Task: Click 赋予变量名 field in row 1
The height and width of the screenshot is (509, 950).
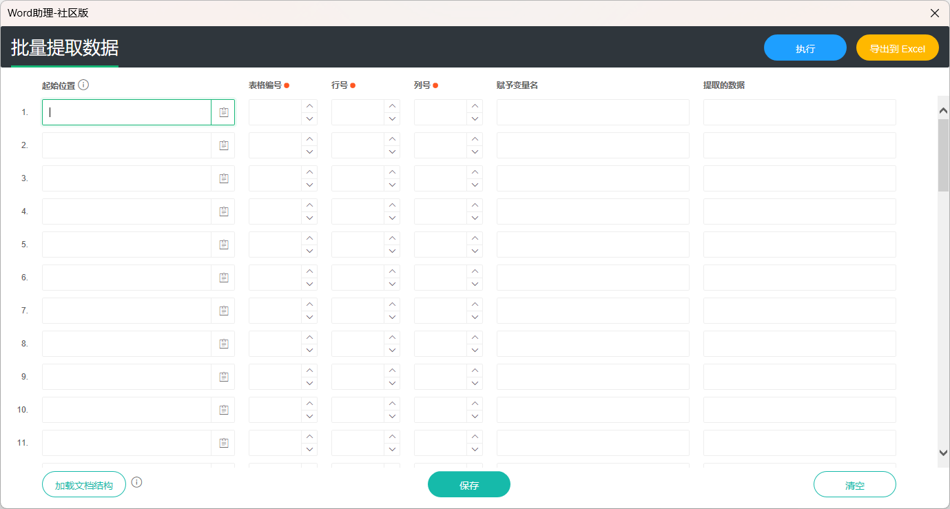Action: tap(593, 112)
